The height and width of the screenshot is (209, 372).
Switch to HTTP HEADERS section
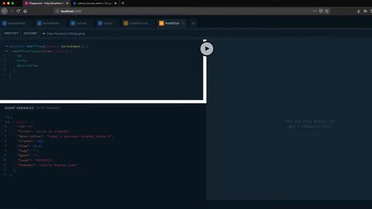pyautogui.click(x=48, y=108)
